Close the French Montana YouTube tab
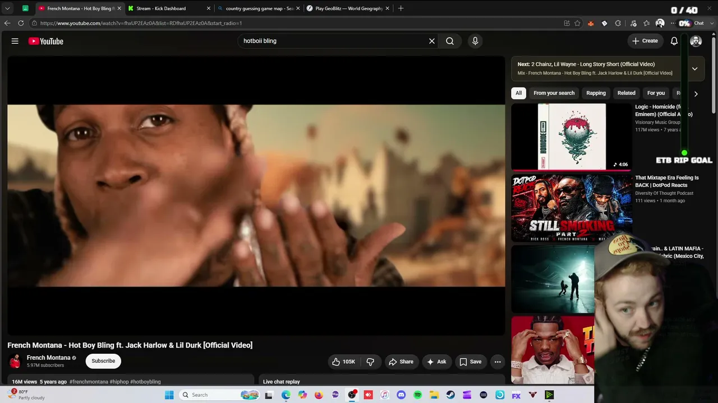This screenshot has height=403, width=718. pyautogui.click(x=119, y=8)
